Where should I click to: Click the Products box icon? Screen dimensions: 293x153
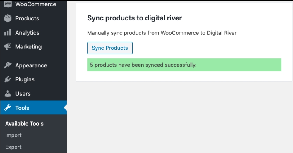click(8, 18)
